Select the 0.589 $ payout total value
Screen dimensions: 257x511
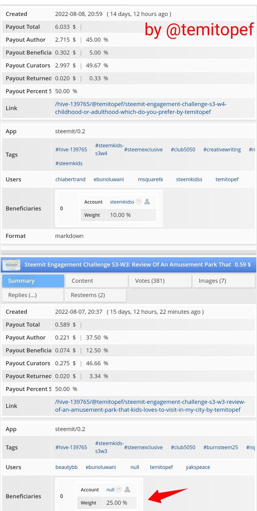pyautogui.click(x=65, y=325)
